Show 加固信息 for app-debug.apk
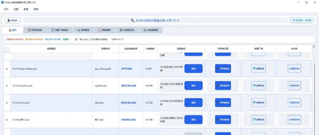Viewport: 319px width, 135px height. click(258, 69)
